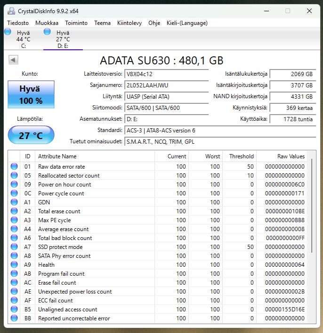
Task: Click the previous disk arrow button
Action: tap(13, 60)
